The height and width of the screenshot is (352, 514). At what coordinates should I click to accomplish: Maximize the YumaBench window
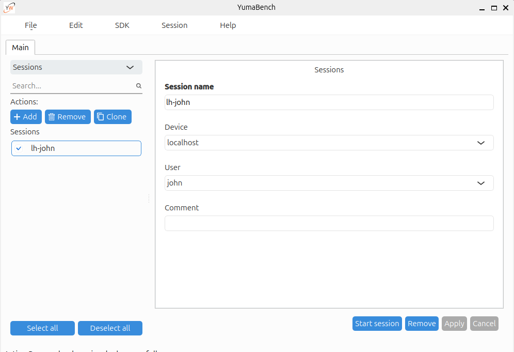(494, 8)
